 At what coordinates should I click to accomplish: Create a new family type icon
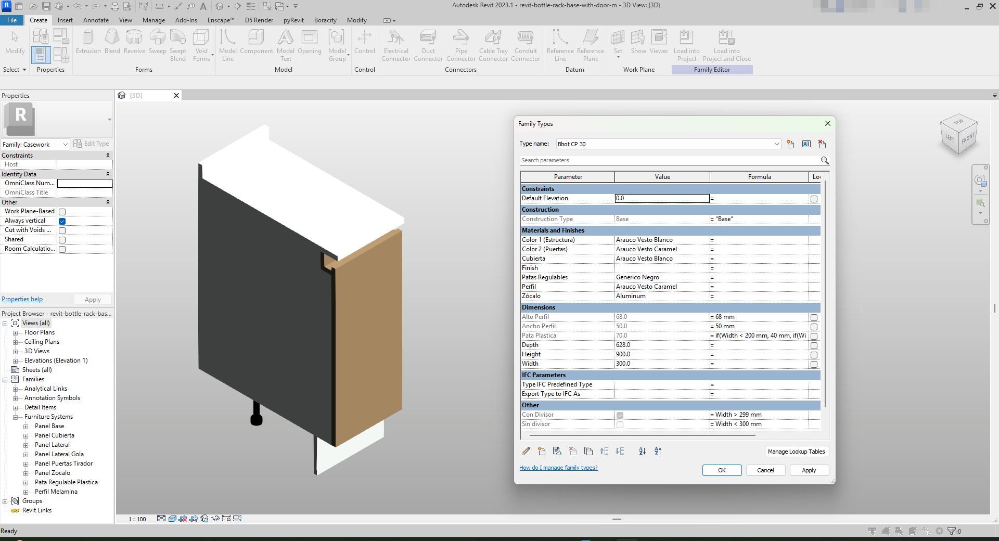pyautogui.click(x=790, y=144)
